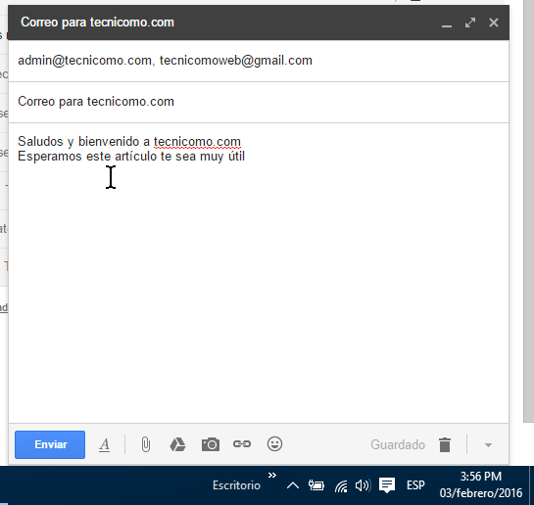Minimize the compose window
The height and width of the screenshot is (505, 534).
click(447, 23)
